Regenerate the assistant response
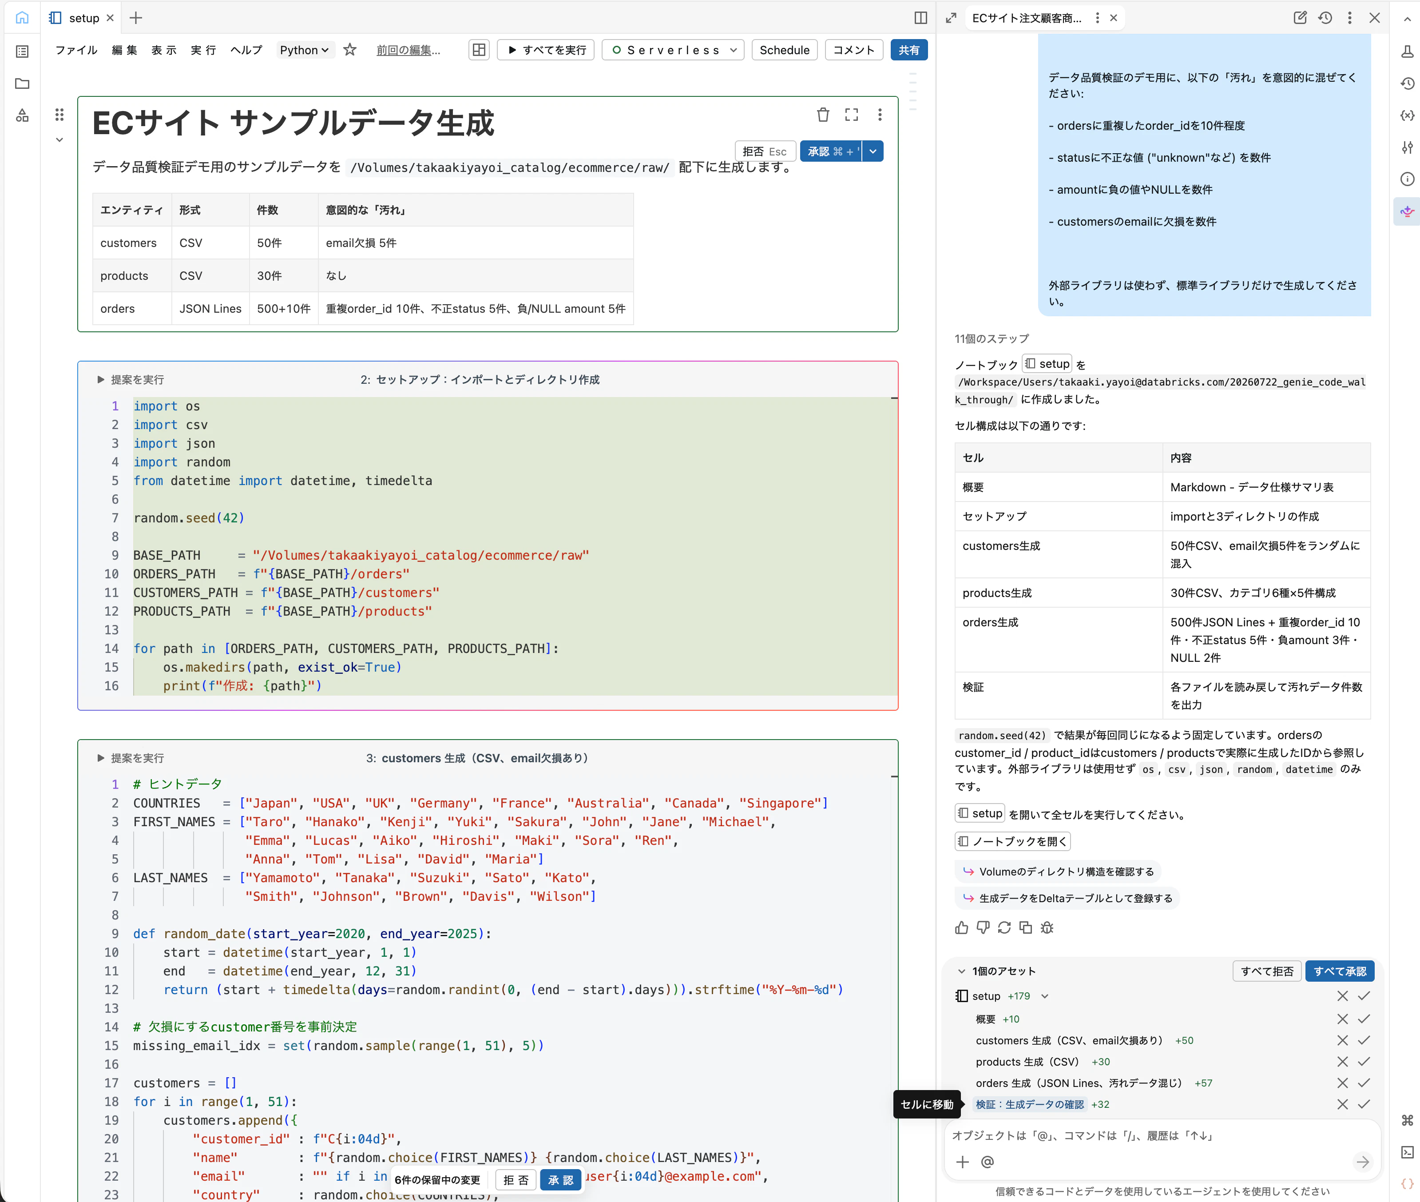The height and width of the screenshot is (1202, 1420). coord(1004,927)
